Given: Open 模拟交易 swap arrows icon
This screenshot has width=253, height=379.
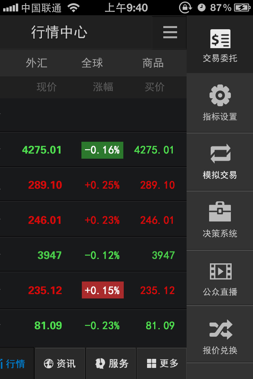Looking at the screenshot, I should coord(220,154).
